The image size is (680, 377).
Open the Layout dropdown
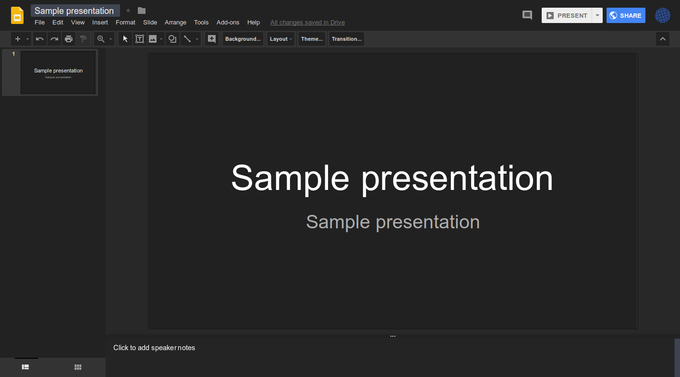point(280,39)
